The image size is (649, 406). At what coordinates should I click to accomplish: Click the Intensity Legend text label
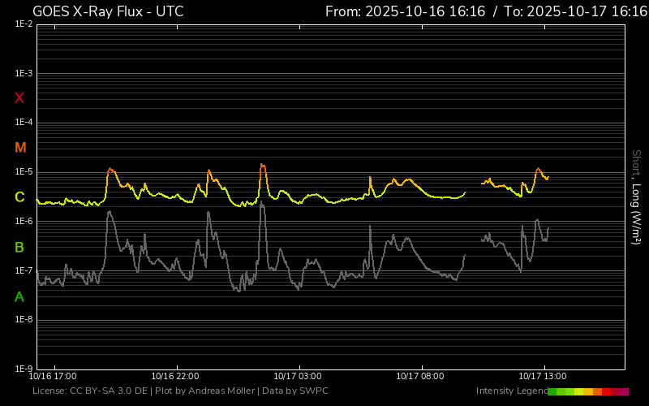click(510, 391)
